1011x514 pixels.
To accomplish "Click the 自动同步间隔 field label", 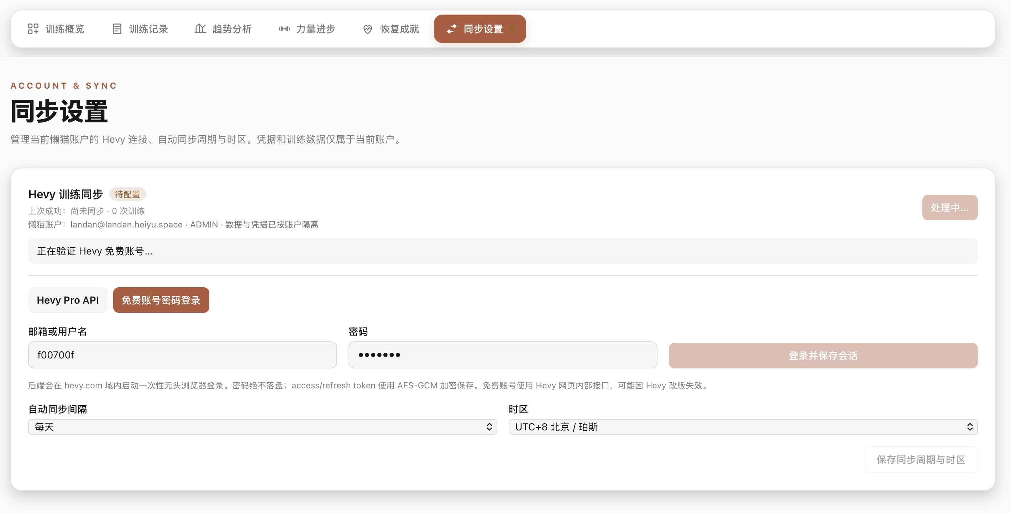I will tap(58, 409).
